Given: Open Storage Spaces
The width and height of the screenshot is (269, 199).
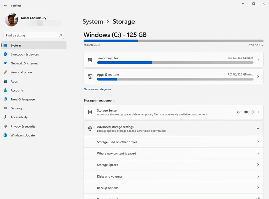Looking at the screenshot, I should tap(174, 165).
